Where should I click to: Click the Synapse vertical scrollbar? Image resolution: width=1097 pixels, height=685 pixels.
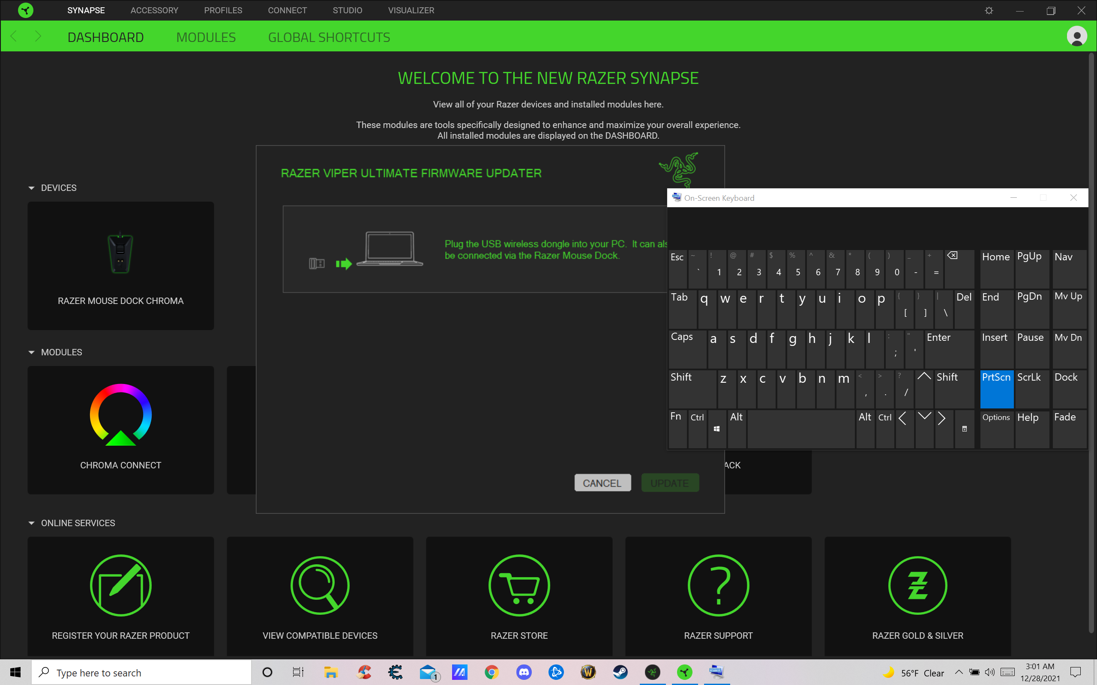click(1091, 343)
